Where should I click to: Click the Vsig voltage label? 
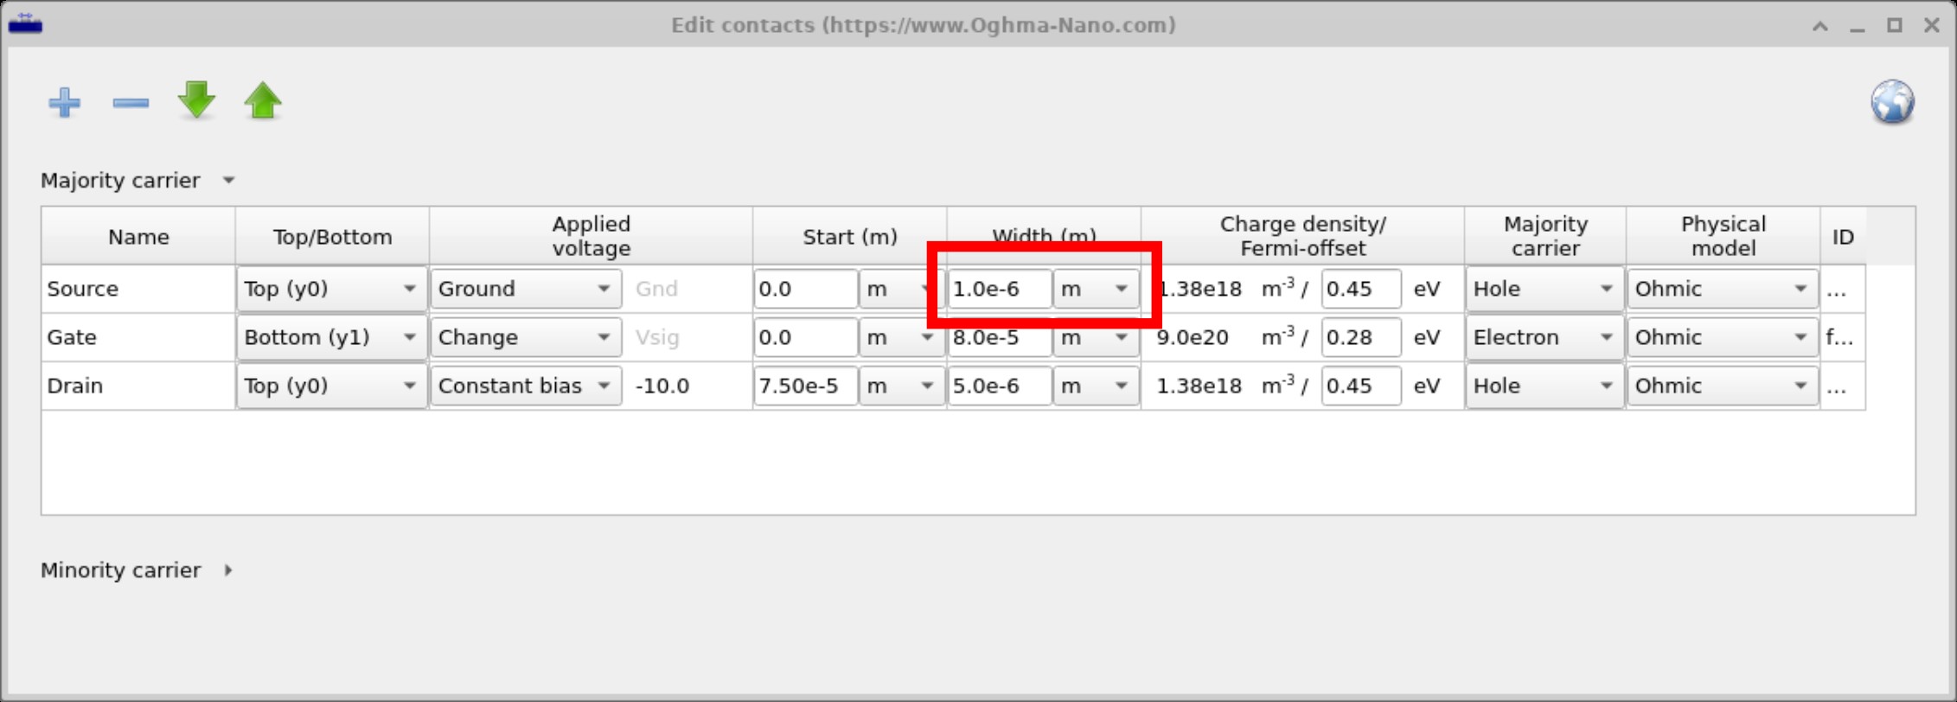coord(657,337)
